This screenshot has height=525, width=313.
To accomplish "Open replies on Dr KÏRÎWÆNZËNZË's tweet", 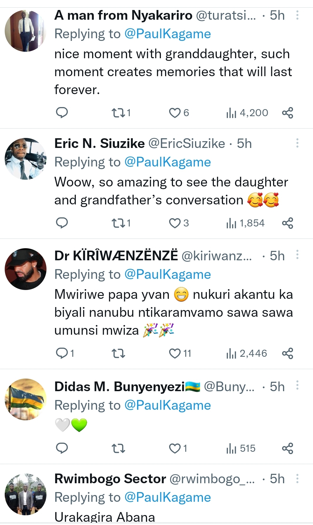I will point(62,353).
